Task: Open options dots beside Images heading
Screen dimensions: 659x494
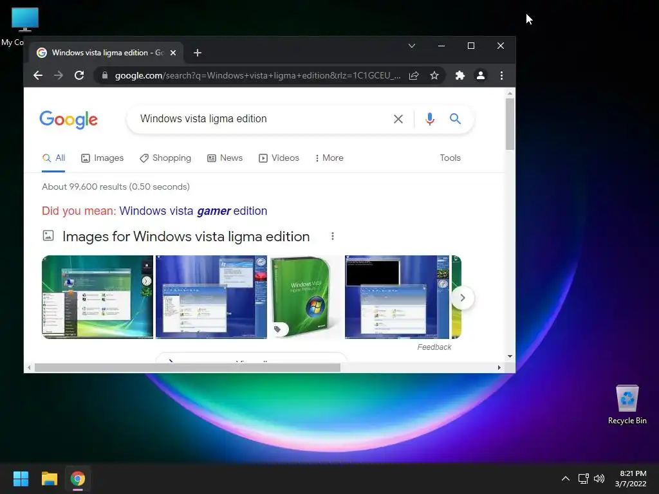Action: [333, 236]
